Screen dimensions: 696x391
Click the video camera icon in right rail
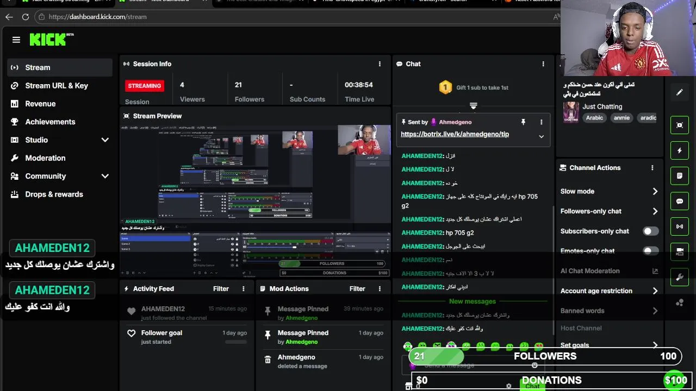pyautogui.click(x=679, y=251)
